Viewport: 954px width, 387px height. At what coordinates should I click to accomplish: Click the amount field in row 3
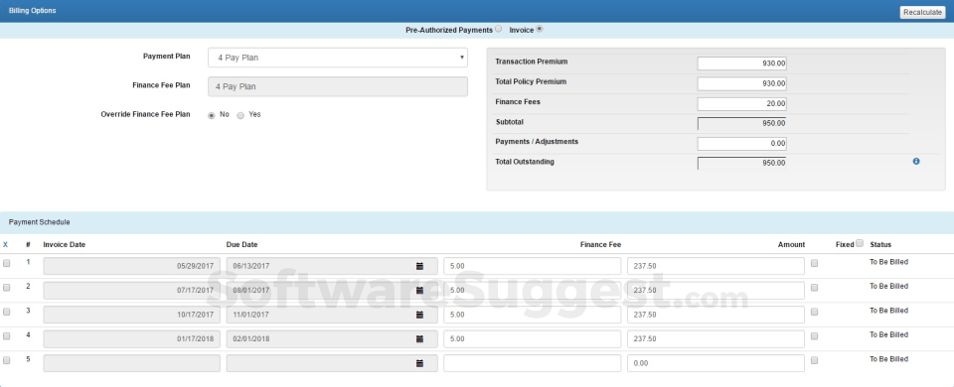click(716, 315)
